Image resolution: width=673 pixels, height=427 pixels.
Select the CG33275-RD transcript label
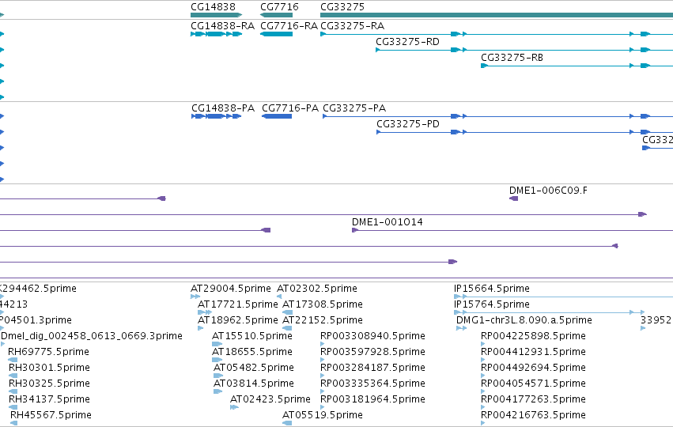(408, 42)
